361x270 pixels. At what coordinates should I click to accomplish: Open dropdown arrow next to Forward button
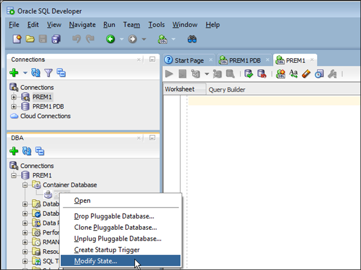(144, 39)
